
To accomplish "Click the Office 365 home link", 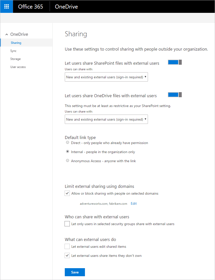I will pyautogui.click(x=31, y=6).
